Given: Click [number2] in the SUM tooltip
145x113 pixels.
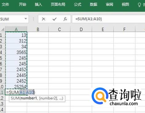Looking at the screenshot, I should (48, 98).
